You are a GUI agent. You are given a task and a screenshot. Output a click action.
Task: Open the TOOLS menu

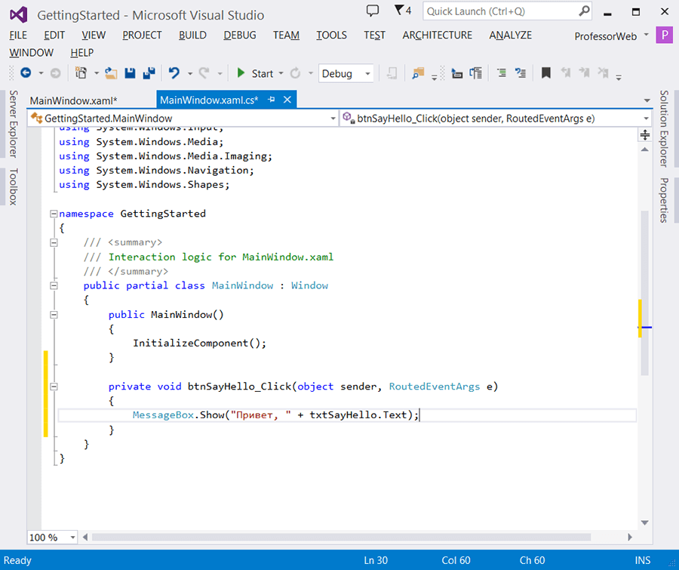[331, 35]
